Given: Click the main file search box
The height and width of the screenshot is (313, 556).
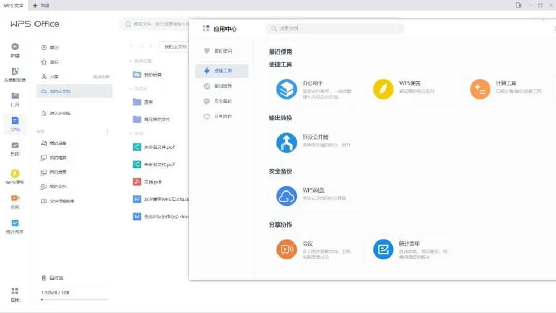Looking at the screenshot, I should [155, 24].
